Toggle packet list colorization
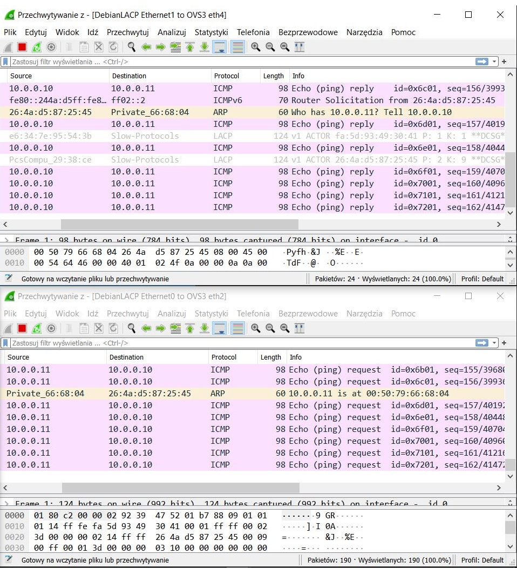This screenshot has height=568, width=517. point(238,47)
